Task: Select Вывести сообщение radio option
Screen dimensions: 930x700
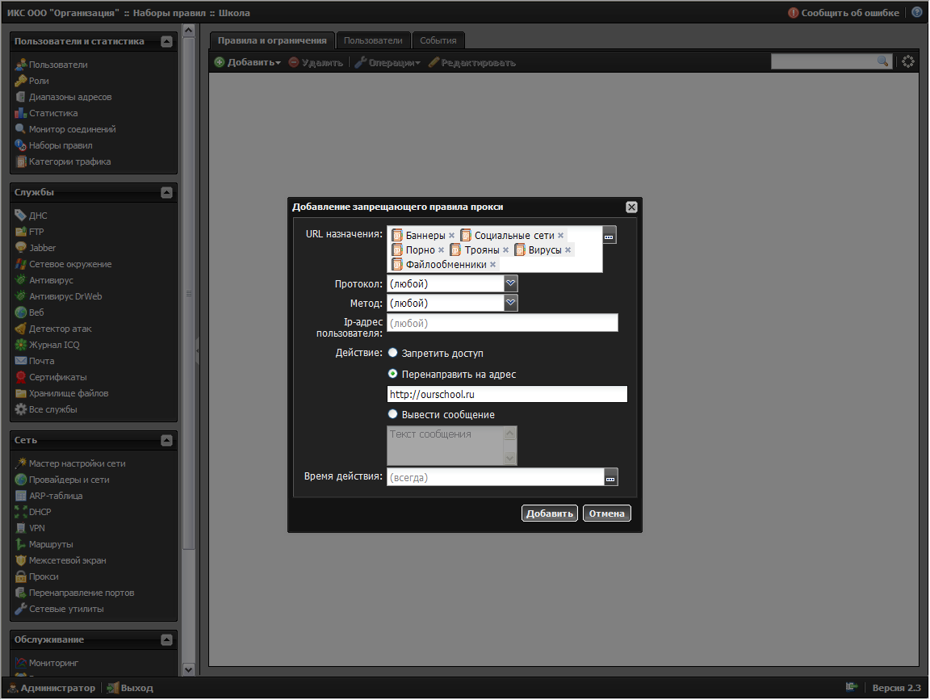Action: pos(392,414)
